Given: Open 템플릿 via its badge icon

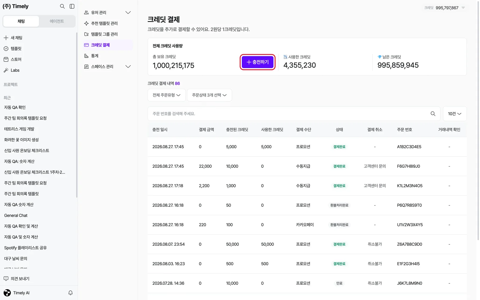Looking at the screenshot, I should tap(6, 49).
